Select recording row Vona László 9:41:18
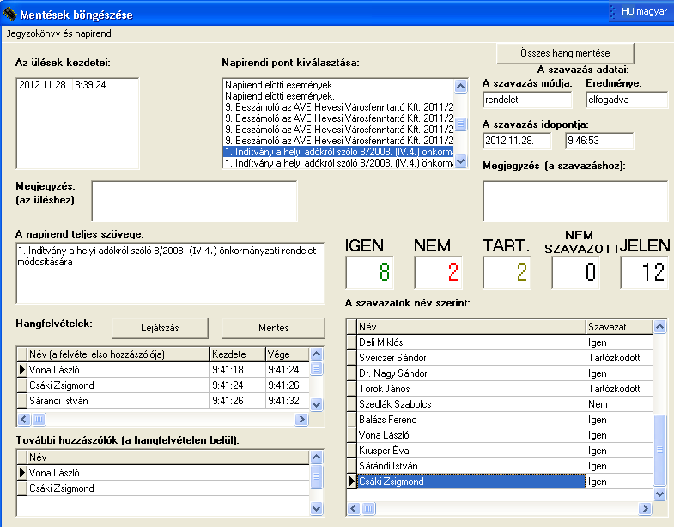This screenshot has width=674, height=527. [x=163, y=370]
